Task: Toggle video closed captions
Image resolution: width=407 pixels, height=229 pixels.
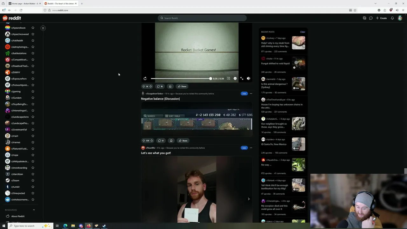Action: [x=228, y=79]
